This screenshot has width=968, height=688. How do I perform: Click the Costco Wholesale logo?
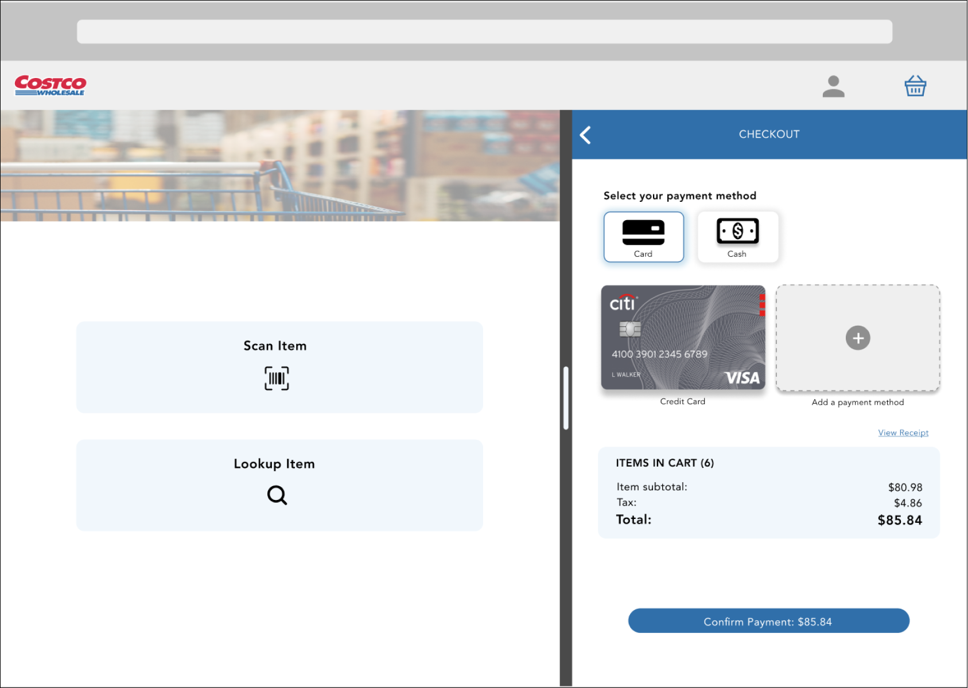pos(50,85)
